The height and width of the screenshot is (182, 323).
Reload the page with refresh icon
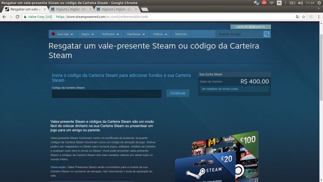(17, 17)
